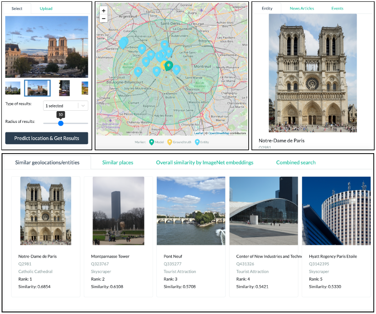Click the Center of New Industries result image
The width and height of the screenshot is (376, 314).
[264, 211]
